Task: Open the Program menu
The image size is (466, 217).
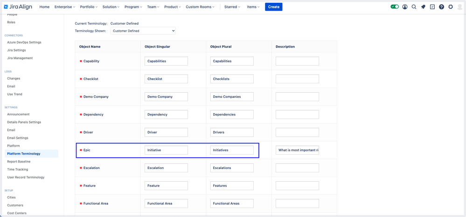Action: [133, 7]
